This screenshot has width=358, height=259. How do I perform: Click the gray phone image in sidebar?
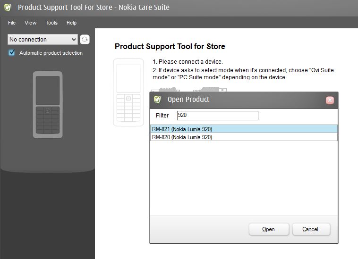(48, 105)
